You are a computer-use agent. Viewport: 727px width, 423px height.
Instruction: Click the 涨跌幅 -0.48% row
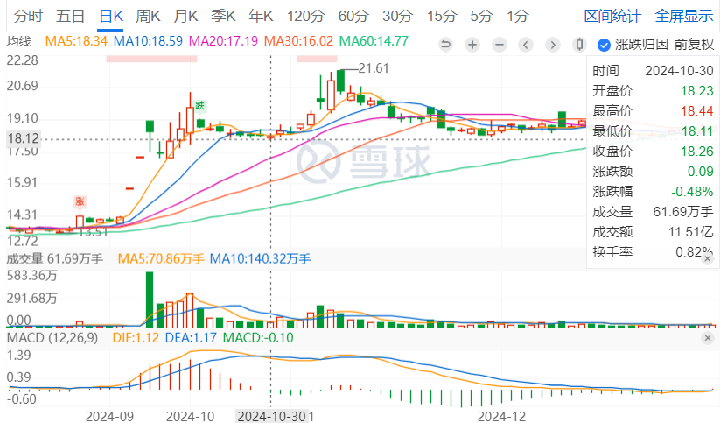(x=653, y=191)
